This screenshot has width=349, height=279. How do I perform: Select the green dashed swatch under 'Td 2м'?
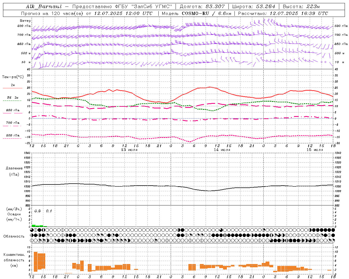(x=12, y=101)
